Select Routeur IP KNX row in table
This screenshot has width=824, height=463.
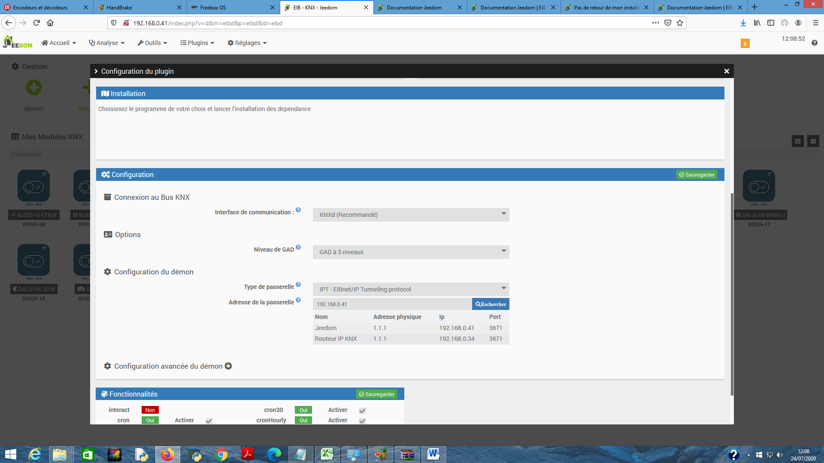[411, 339]
